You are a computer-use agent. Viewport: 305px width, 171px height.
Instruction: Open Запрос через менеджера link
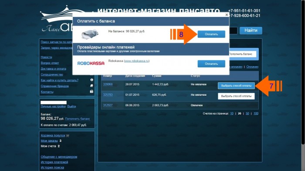point(56,48)
